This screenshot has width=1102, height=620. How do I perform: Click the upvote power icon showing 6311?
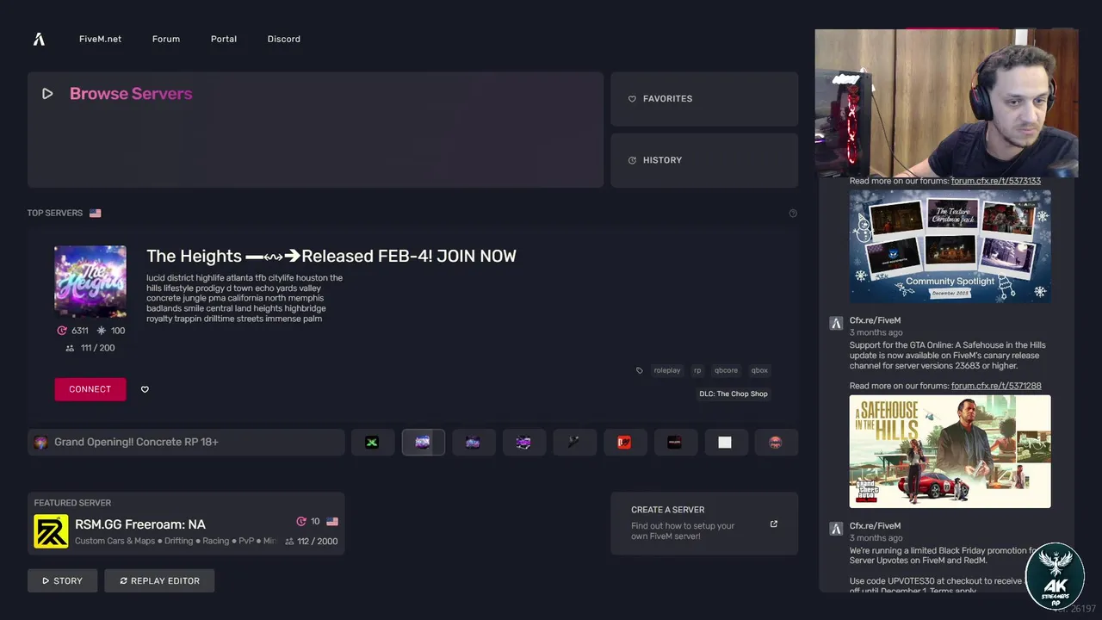click(62, 331)
